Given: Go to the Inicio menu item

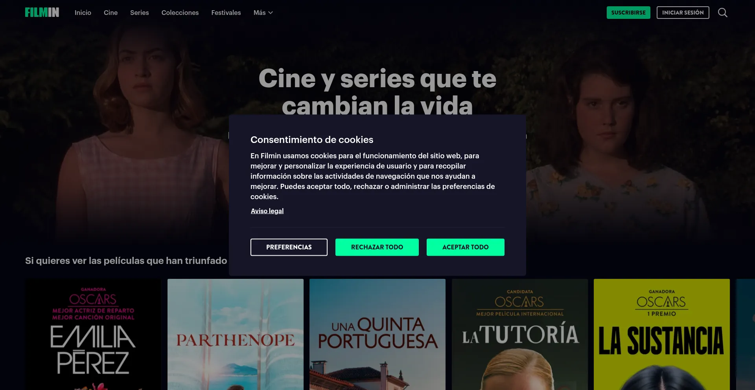Looking at the screenshot, I should point(83,13).
